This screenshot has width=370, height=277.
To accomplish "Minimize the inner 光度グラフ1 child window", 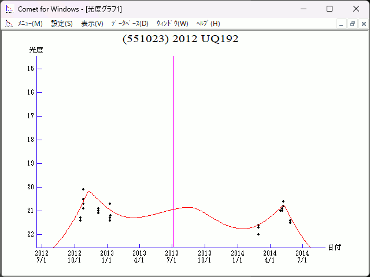I will click(342, 24).
